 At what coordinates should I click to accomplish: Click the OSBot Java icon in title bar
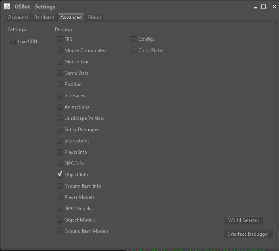click(x=7, y=6)
